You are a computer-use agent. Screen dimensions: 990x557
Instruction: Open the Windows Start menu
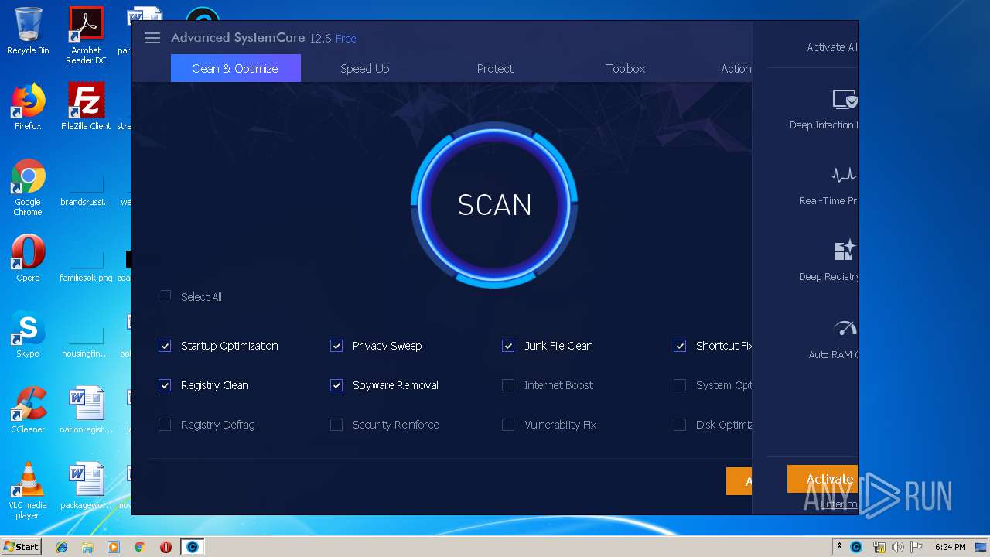pyautogui.click(x=21, y=547)
